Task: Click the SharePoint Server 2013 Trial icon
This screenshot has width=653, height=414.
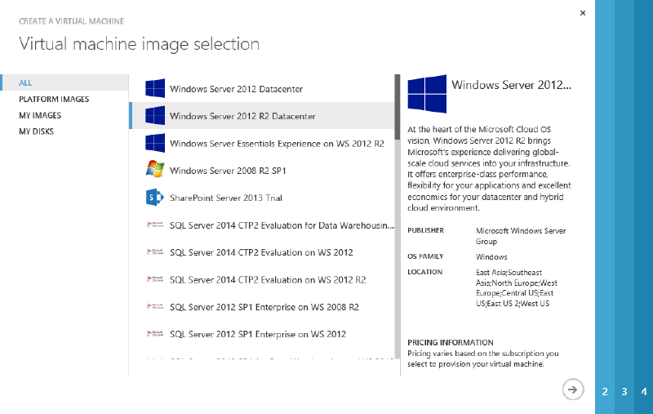Action: pyautogui.click(x=155, y=198)
